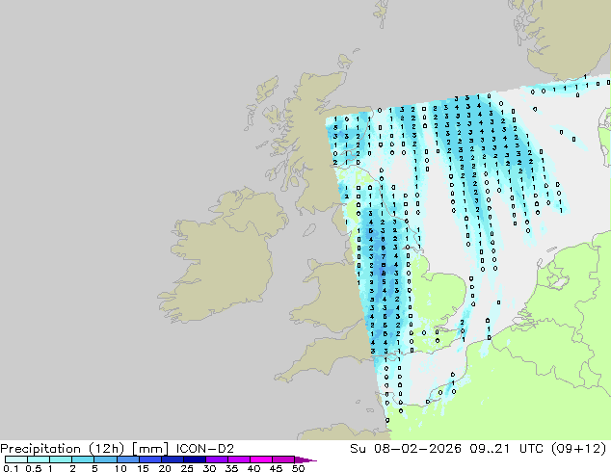Click the '0.1' legend label
611x472 pixels.
click(11, 468)
